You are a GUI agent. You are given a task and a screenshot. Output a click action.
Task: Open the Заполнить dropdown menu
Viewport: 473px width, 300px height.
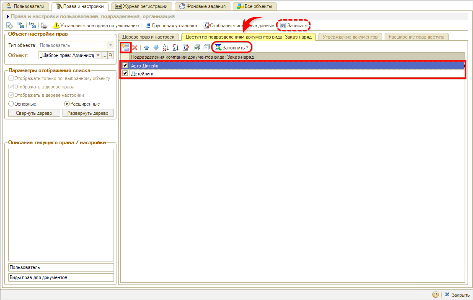pyautogui.click(x=232, y=48)
